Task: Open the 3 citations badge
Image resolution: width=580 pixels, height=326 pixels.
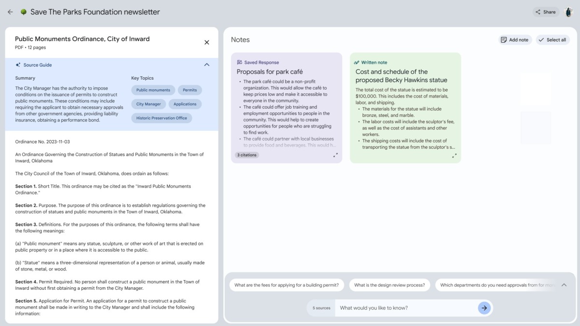Action: 247,155
